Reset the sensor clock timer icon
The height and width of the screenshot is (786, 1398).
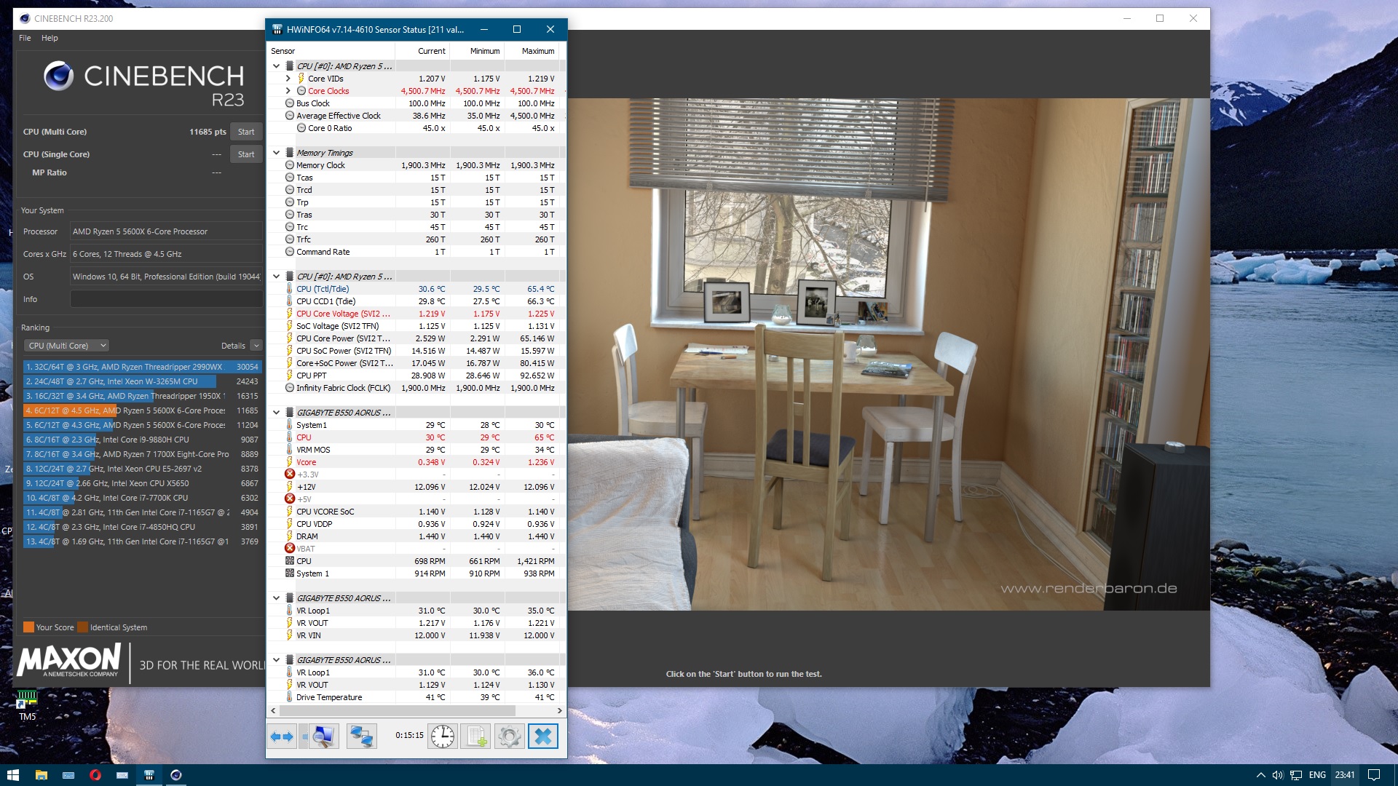442,737
